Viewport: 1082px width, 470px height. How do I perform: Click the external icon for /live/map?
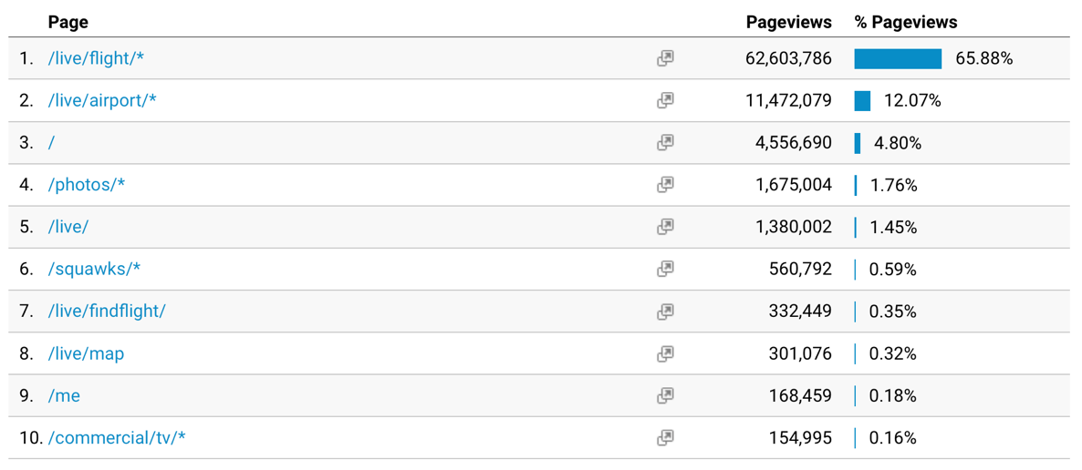(664, 353)
